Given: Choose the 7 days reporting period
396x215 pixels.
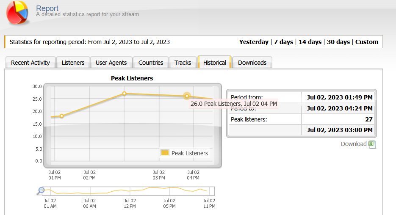Looking at the screenshot, I should click(x=283, y=42).
